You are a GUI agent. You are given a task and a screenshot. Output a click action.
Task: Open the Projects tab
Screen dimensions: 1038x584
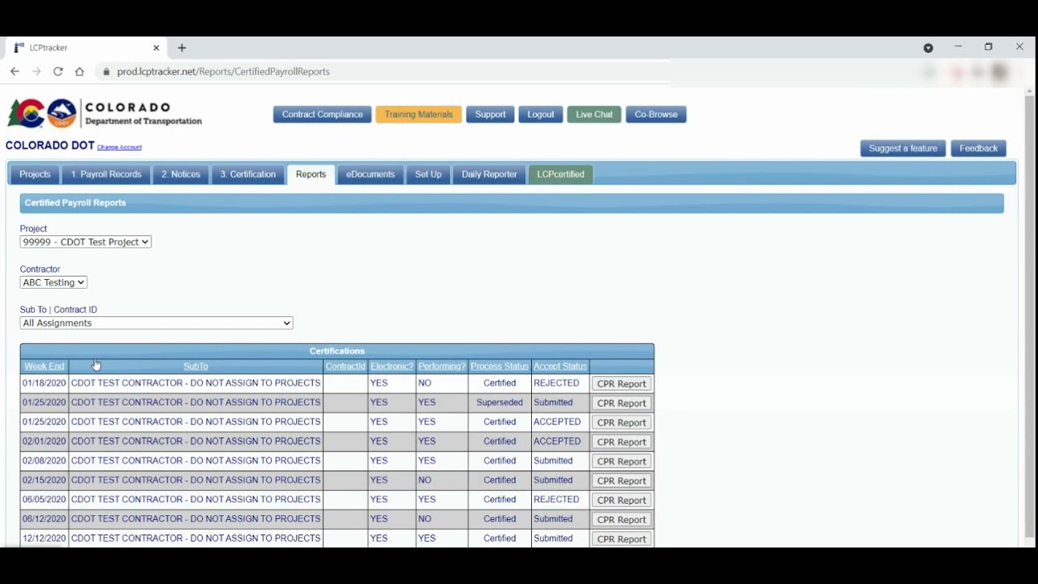coord(35,174)
